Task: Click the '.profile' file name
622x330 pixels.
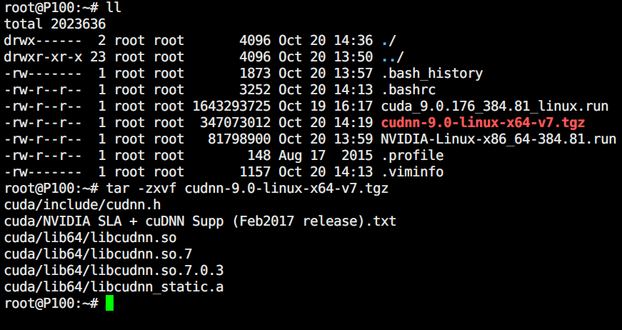Action: coord(413,156)
